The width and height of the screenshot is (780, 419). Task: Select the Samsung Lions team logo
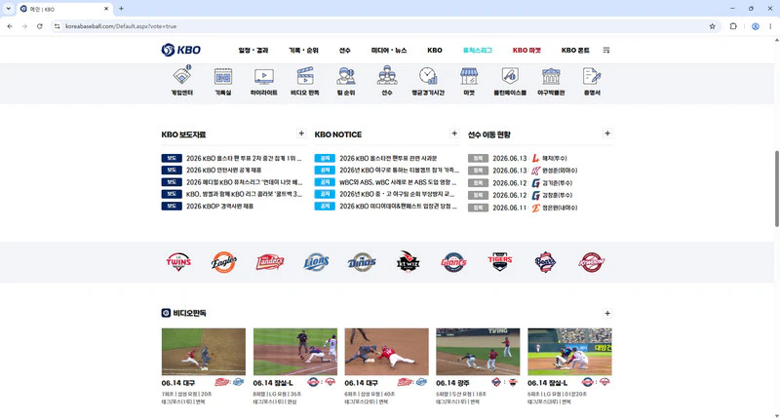(316, 262)
